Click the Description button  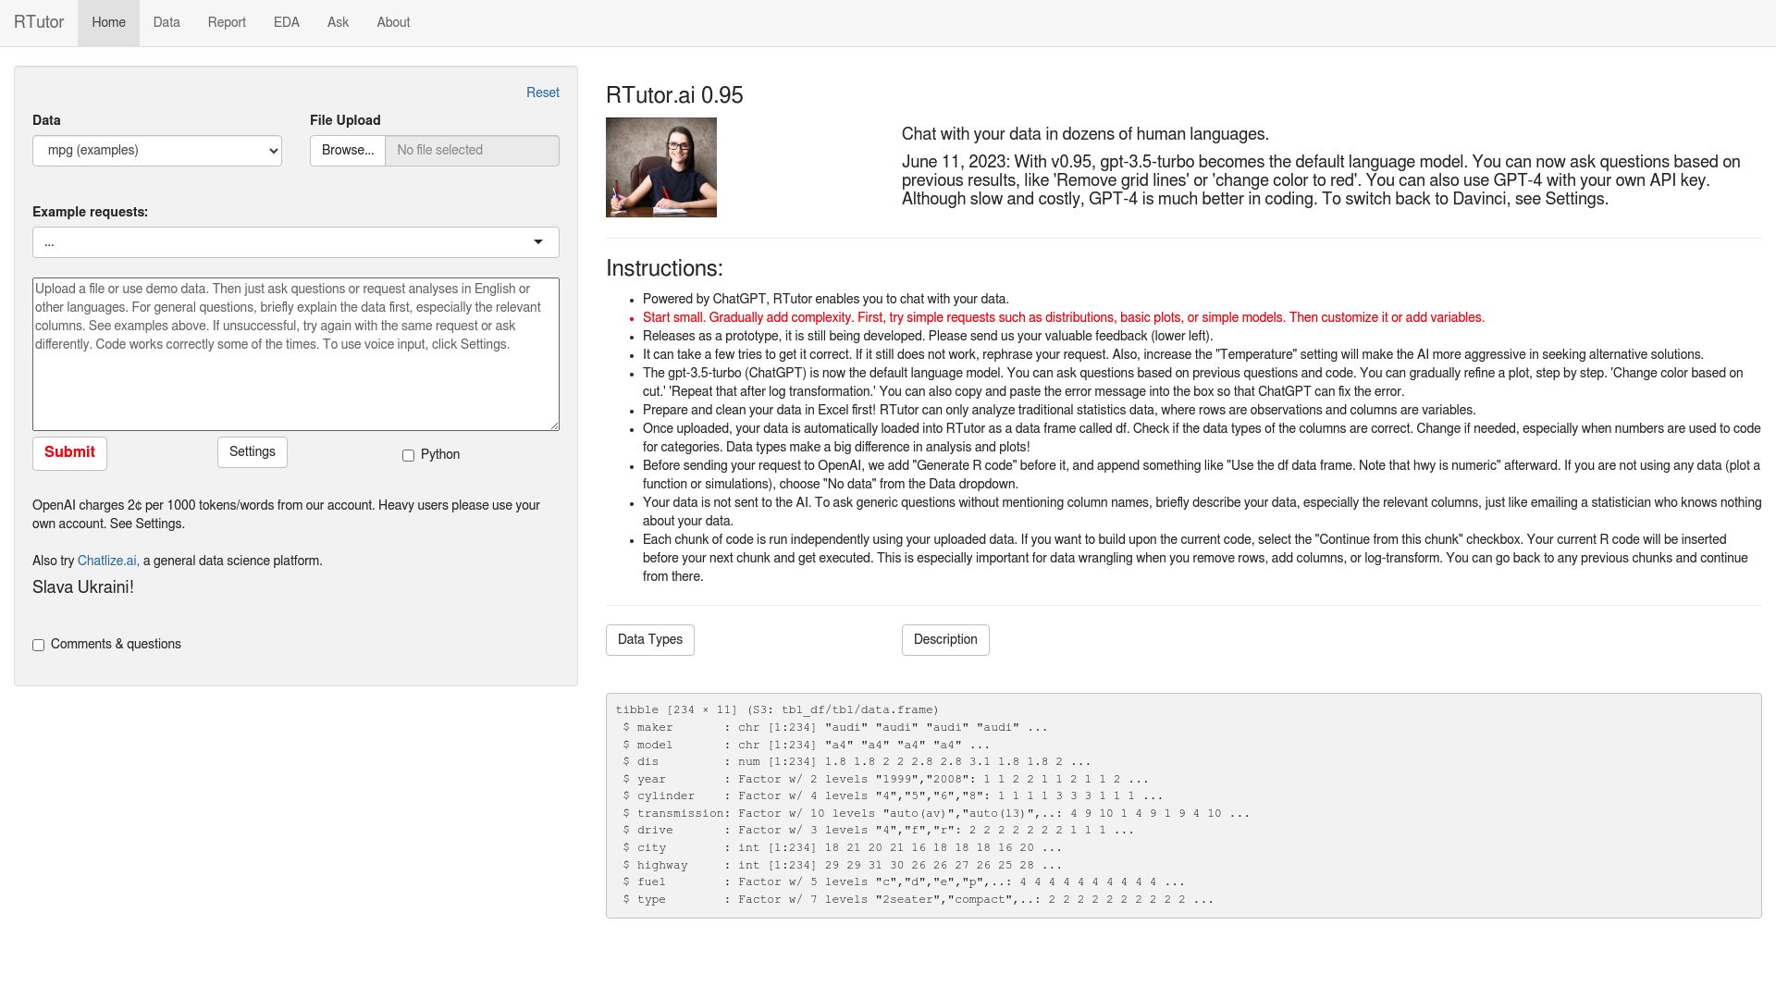(944, 640)
